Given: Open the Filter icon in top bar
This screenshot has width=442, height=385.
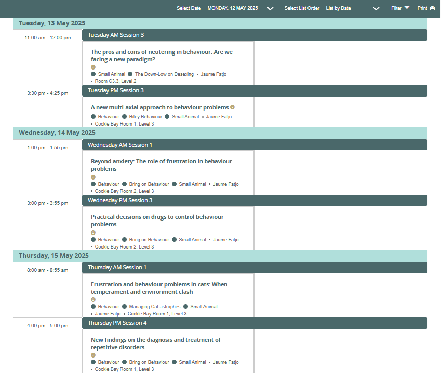Looking at the screenshot, I should coord(407,8).
